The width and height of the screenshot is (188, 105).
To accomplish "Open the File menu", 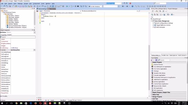I will click(2, 3).
